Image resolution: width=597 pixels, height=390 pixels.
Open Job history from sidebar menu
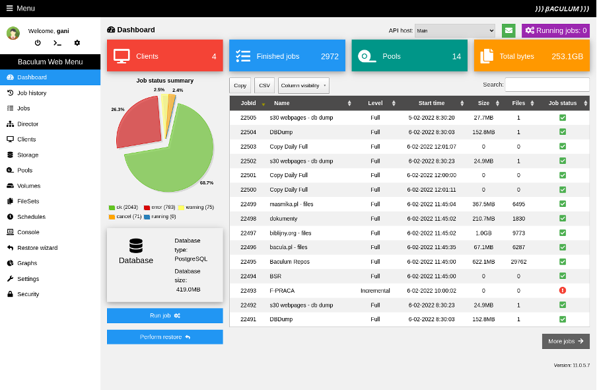(x=32, y=93)
